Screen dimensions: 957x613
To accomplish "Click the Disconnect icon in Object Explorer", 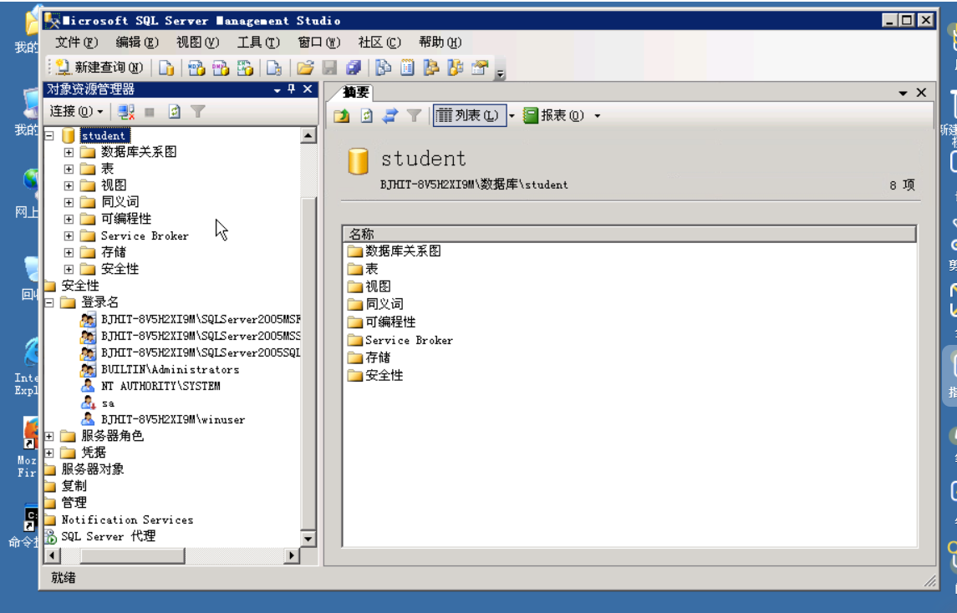I will coord(126,112).
